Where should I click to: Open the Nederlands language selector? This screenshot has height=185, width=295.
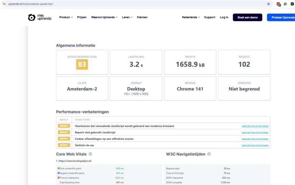tap(191, 17)
